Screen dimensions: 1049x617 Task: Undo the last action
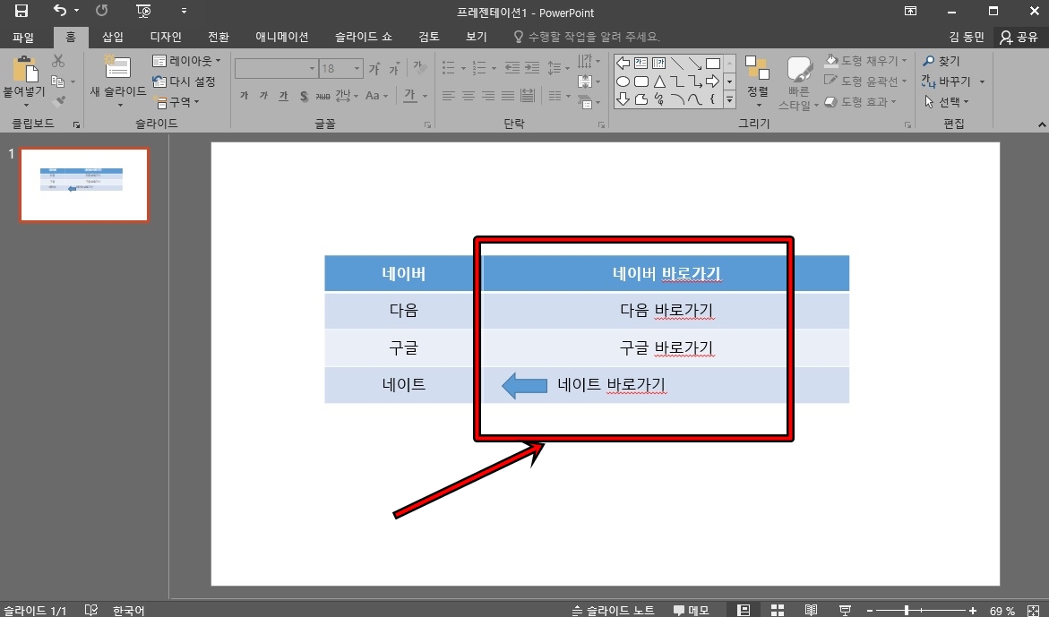[59, 11]
